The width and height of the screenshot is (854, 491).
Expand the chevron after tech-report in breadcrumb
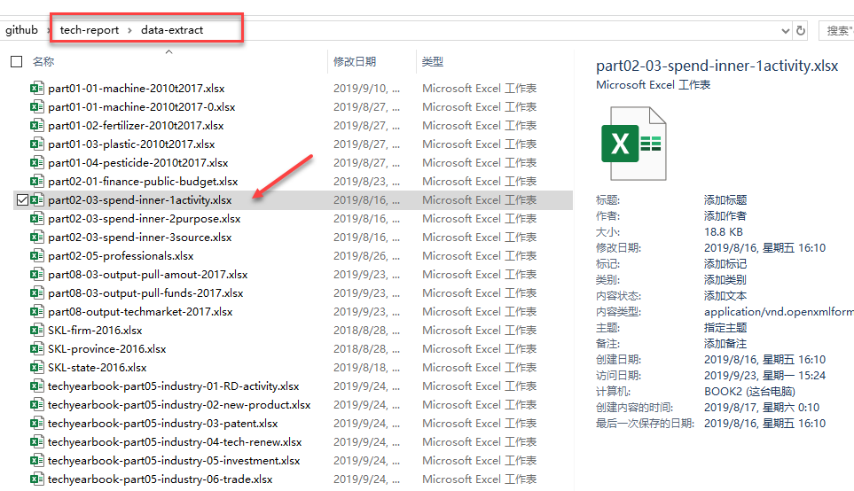point(129,30)
